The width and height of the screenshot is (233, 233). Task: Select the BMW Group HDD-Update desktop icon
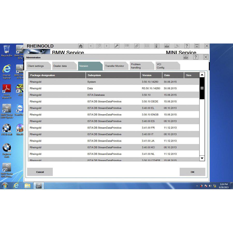7,111
